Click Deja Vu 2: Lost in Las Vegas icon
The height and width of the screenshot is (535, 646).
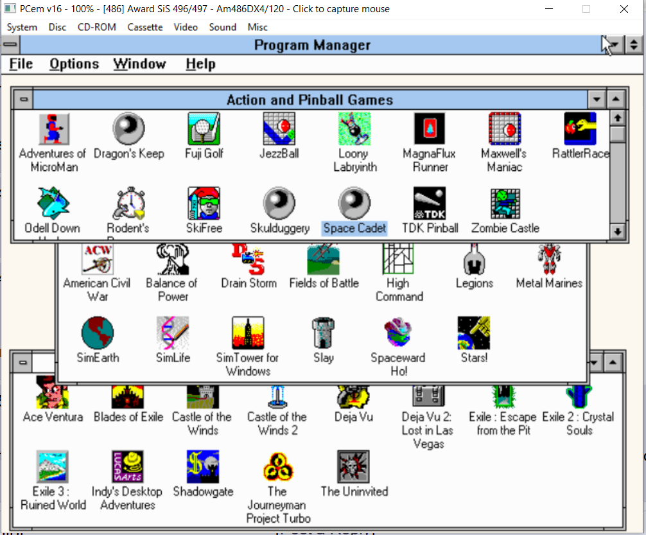428,396
